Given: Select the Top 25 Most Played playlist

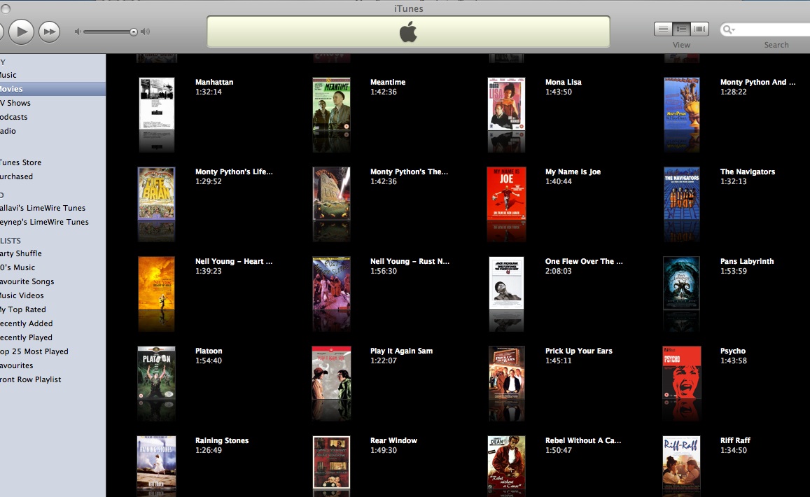Looking at the screenshot, I should pyautogui.click(x=53, y=351).
